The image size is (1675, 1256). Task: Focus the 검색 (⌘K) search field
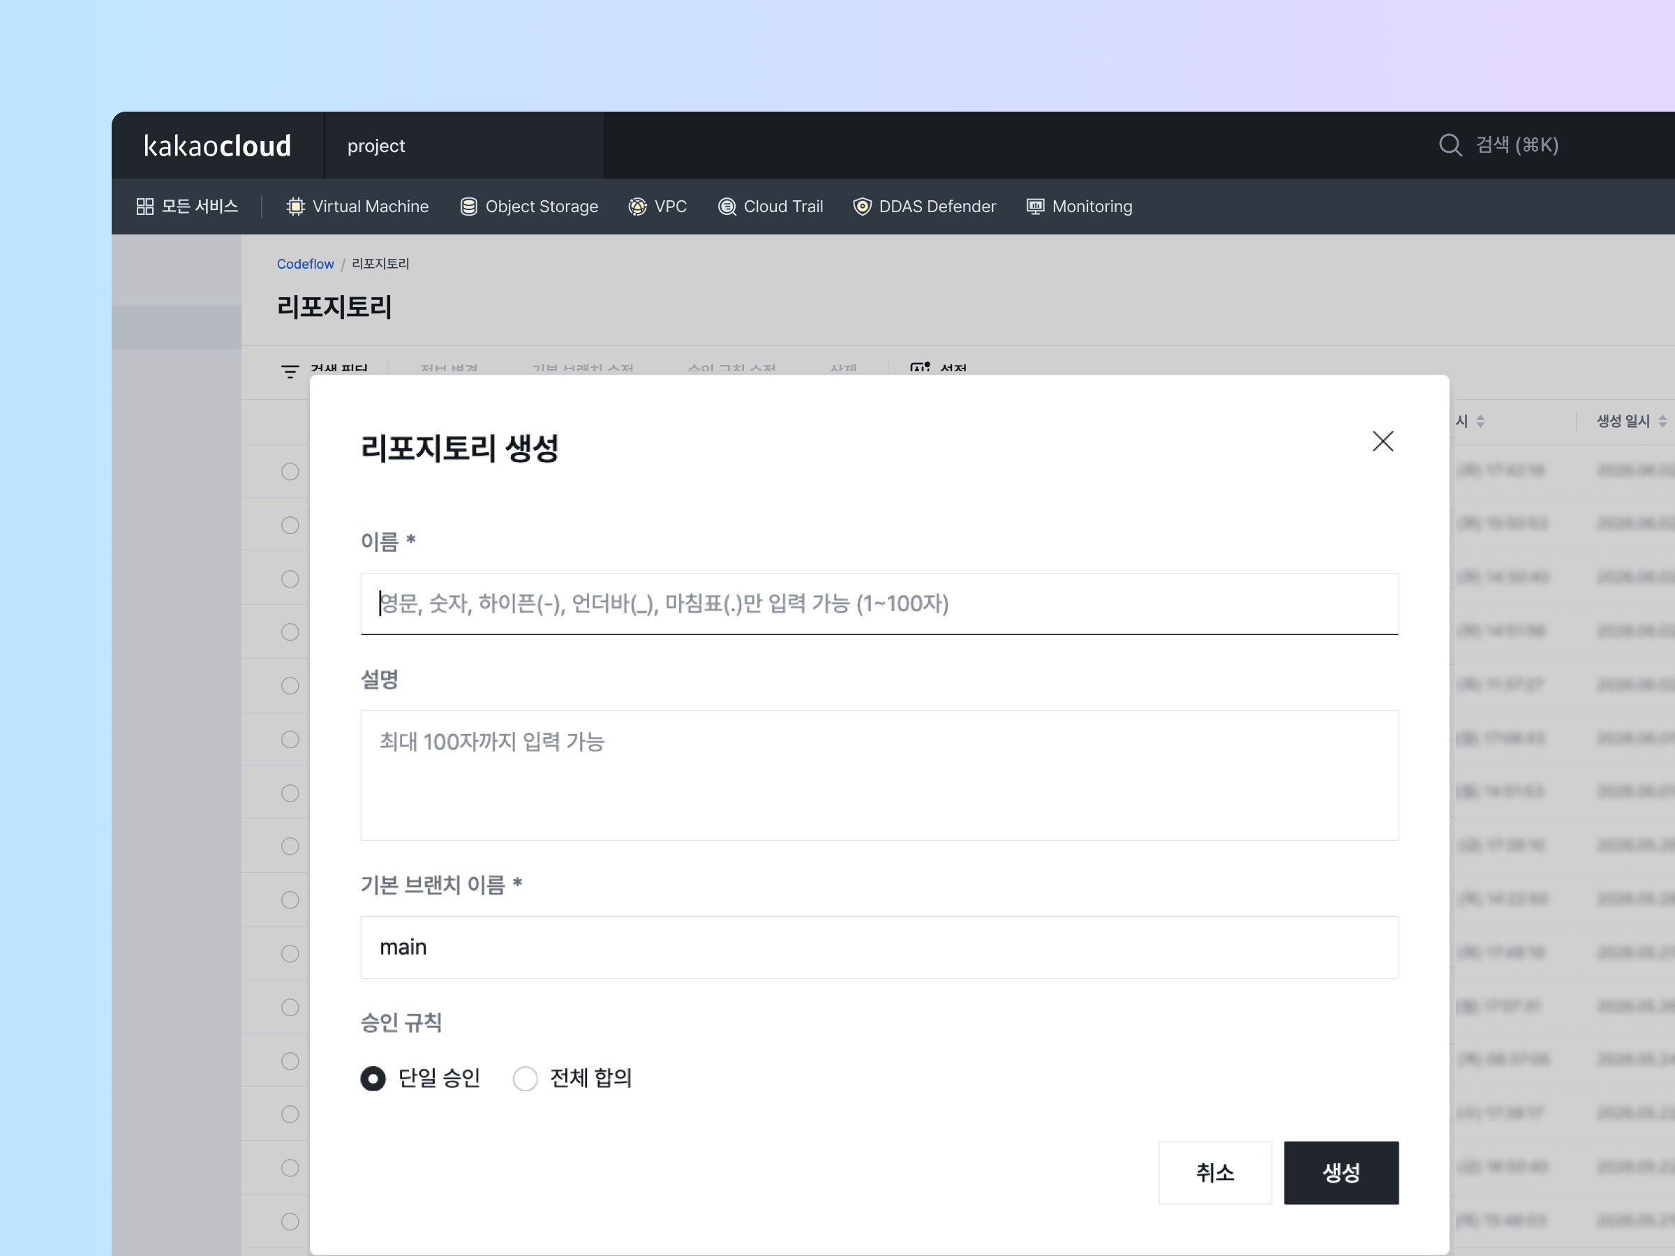pyautogui.click(x=1517, y=144)
